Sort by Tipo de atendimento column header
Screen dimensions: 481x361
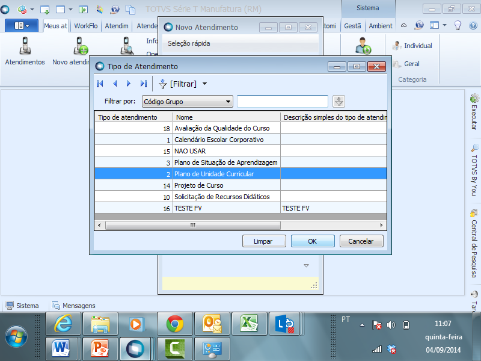pyautogui.click(x=133, y=117)
